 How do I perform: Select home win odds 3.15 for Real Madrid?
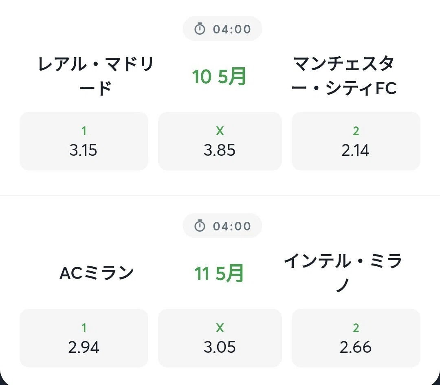click(84, 141)
